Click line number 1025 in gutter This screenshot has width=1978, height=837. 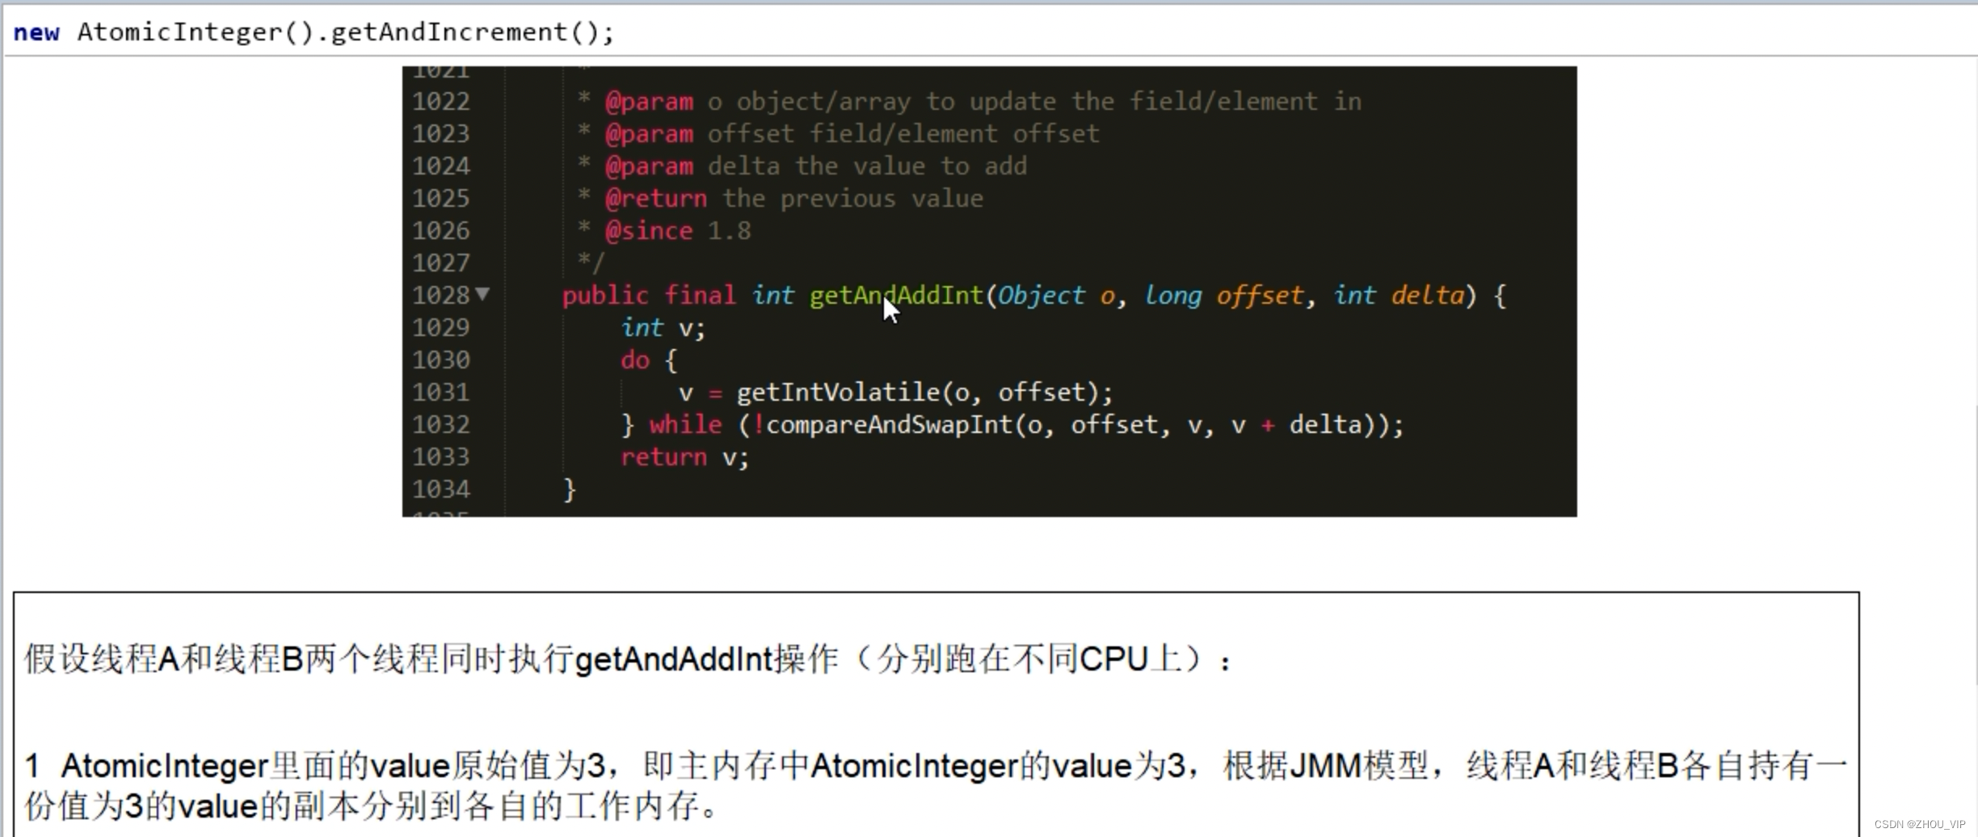[x=441, y=198]
